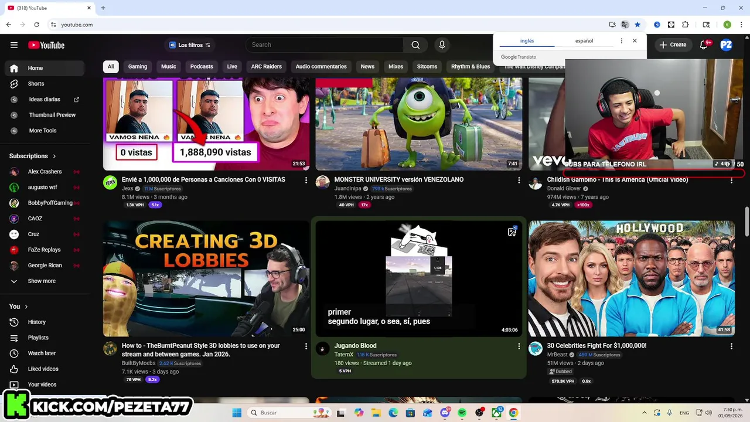Open options for TheBurntPeanut 3D lobbies video
This screenshot has height=422, width=750.
[x=306, y=346]
